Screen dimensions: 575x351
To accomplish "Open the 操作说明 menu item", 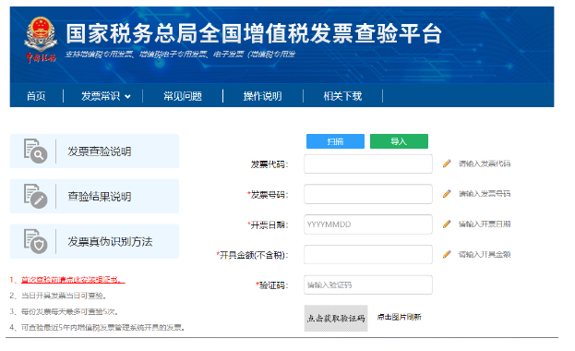I will point(262,96).
